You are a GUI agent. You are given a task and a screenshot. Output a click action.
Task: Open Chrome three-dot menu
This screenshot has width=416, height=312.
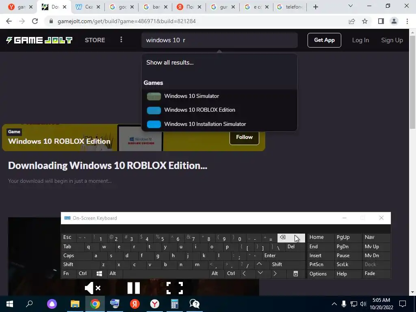tap(407, 21)
